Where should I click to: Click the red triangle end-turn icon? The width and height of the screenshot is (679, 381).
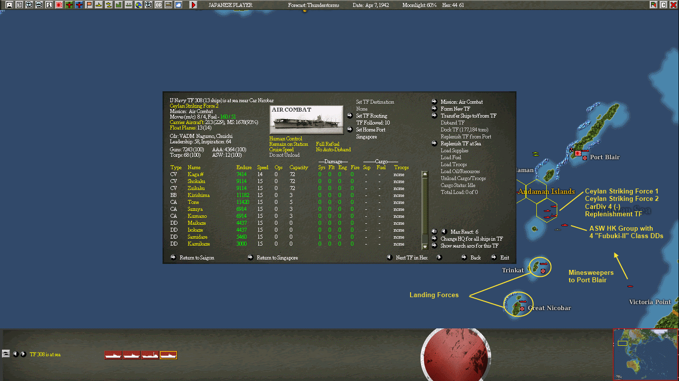[x=193, y=5]
